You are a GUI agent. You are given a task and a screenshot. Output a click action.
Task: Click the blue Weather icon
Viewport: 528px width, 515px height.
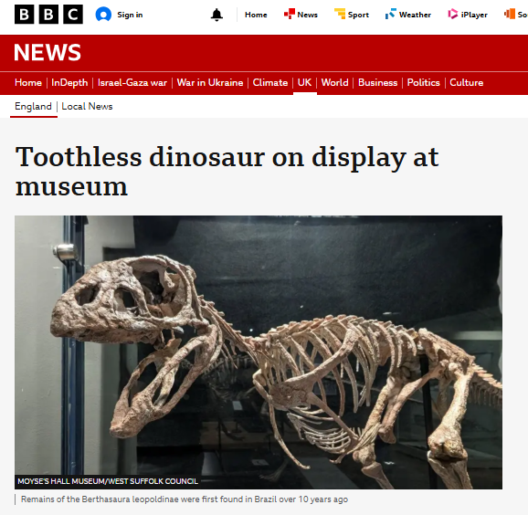391,14
